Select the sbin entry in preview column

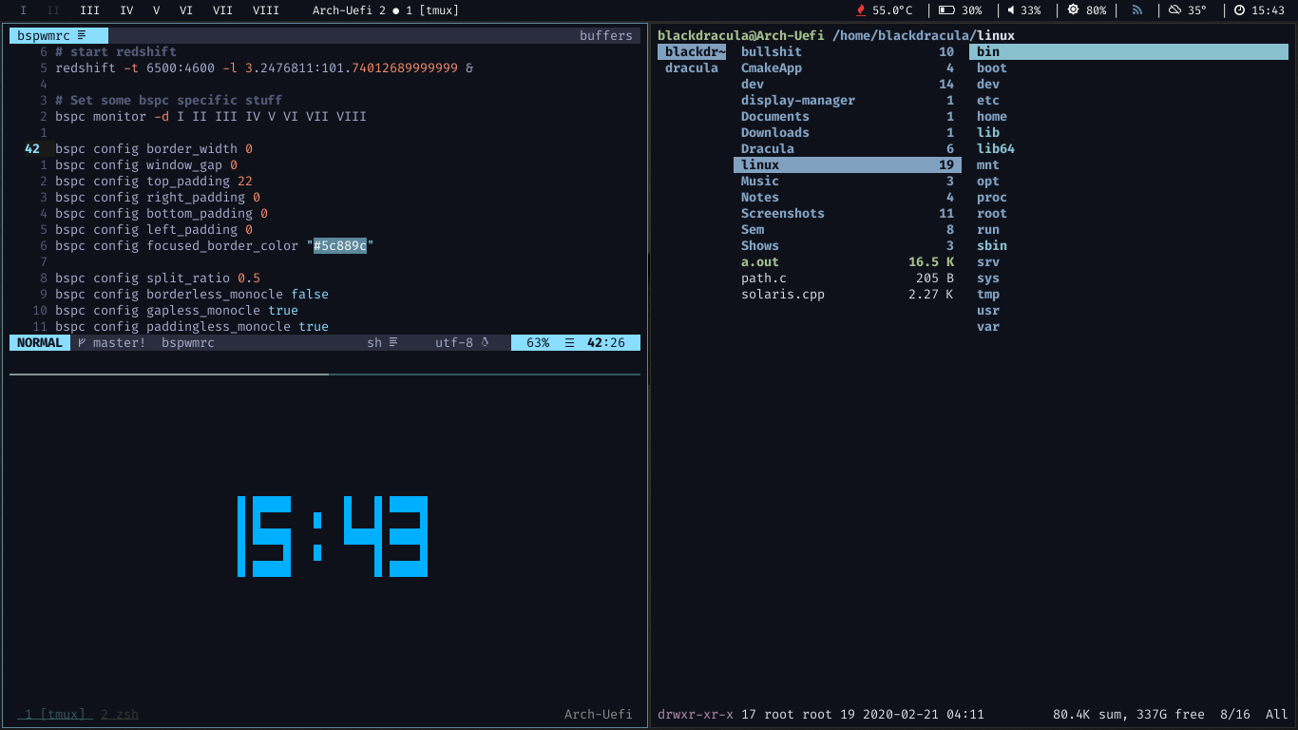[x=992, y=245]
